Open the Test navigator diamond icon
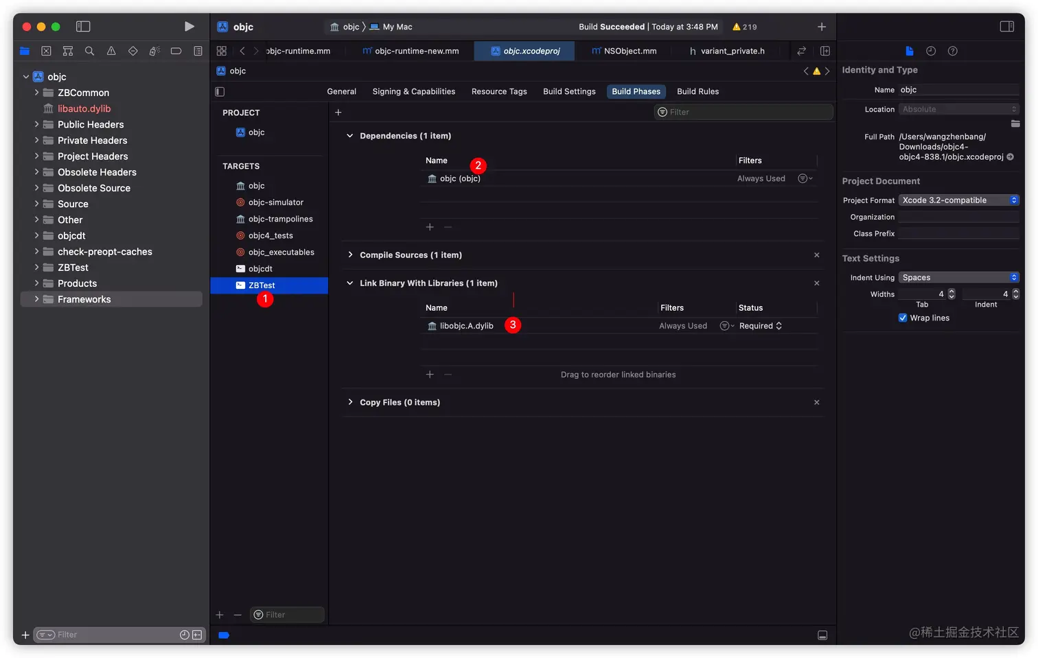Image resolution: width=1038 pixels, height=658 pixels. [133, 51]
